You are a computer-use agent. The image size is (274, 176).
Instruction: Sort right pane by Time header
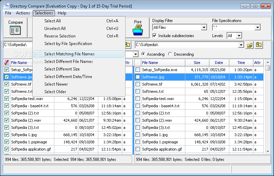pos(241,63)
